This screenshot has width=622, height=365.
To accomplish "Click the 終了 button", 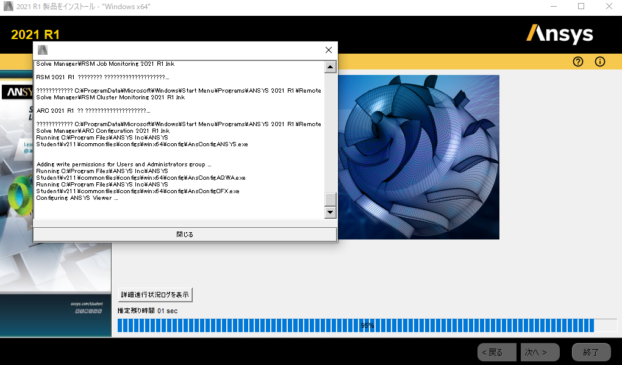I will pos(591,352).
